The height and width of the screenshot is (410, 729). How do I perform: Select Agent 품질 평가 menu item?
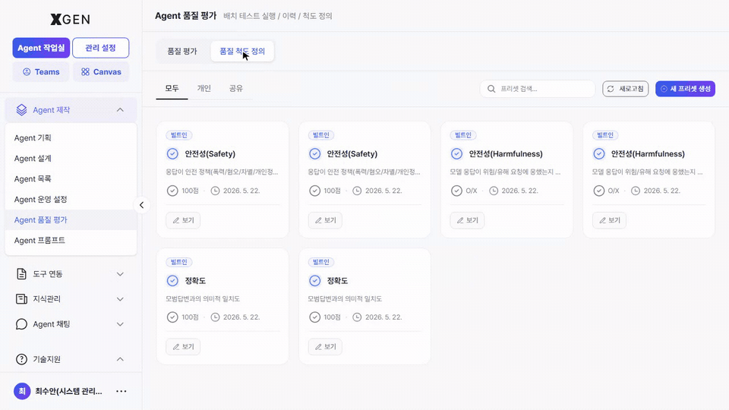pyautogui.click(x=71, y=220)
